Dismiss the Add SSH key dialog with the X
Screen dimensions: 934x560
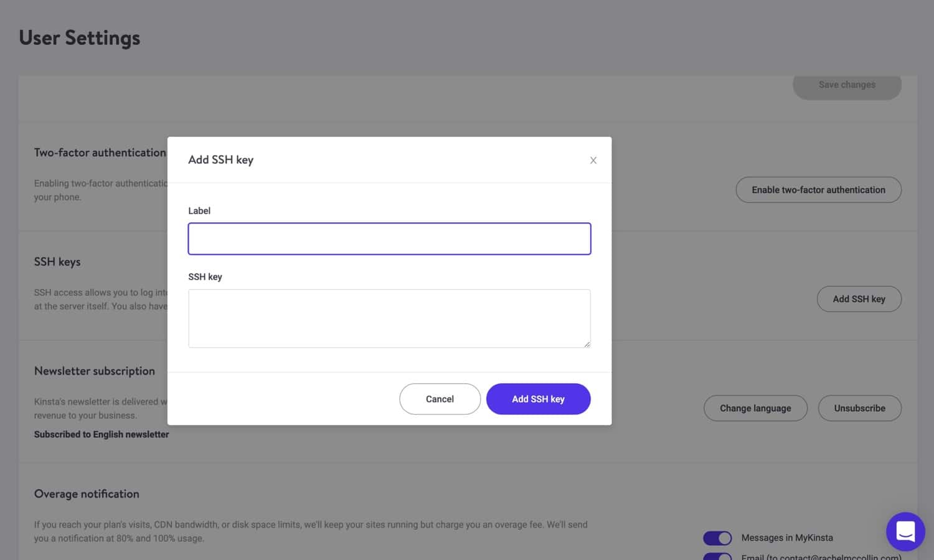(x=593, y=160)
